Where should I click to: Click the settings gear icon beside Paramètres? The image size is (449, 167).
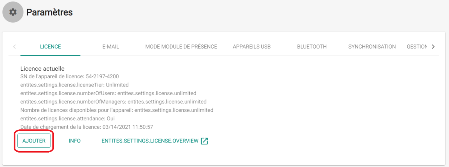[x=13, y=12]
